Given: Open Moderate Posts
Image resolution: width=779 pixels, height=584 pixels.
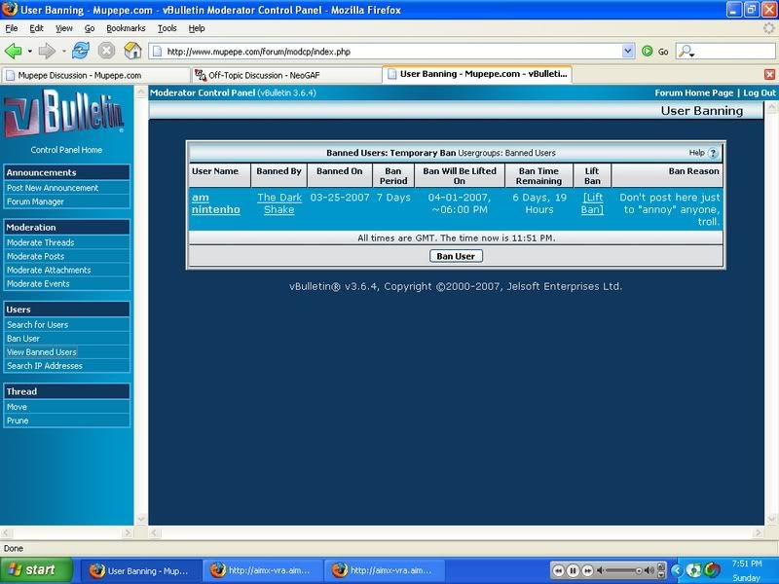Looking at the screenshot, I should coord(35,256).
